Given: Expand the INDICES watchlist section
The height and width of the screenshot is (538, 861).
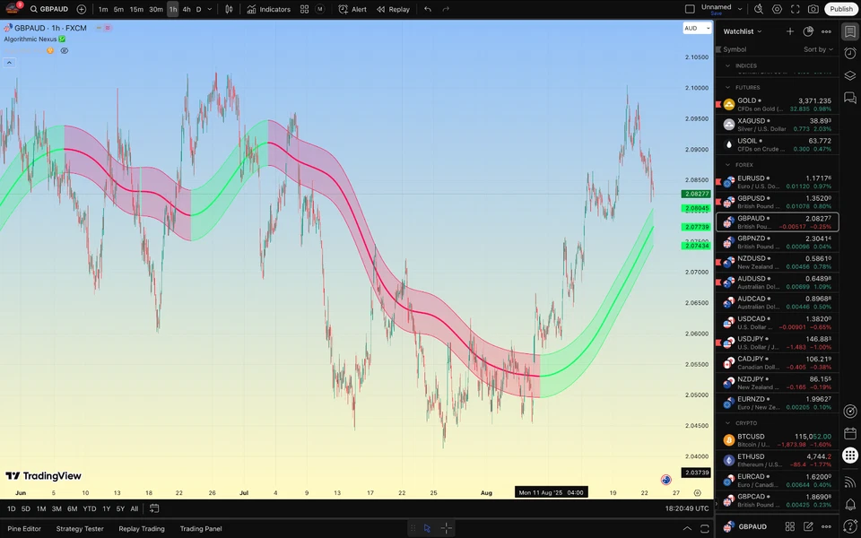Looking at the screenshot, I should (x=726, y=65).
